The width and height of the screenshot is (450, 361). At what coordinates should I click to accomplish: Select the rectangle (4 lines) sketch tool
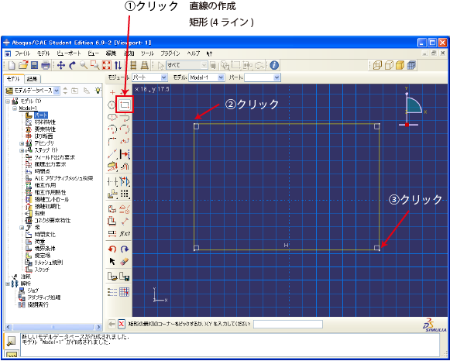[125, 105]
